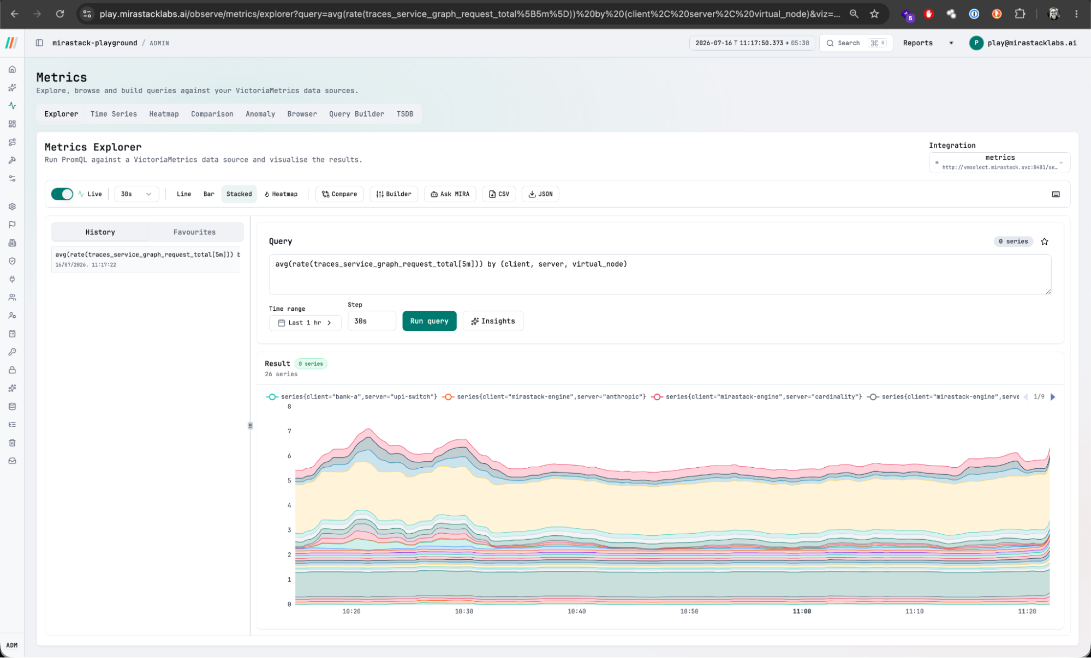Open the 30s refresh interval dropdown
The height and width of the screenshot is (658, 1091).
tap(136, 194)
